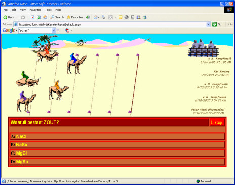Choose answer C: MgCl
Screen dimensions: 235x185
[117, 153]
